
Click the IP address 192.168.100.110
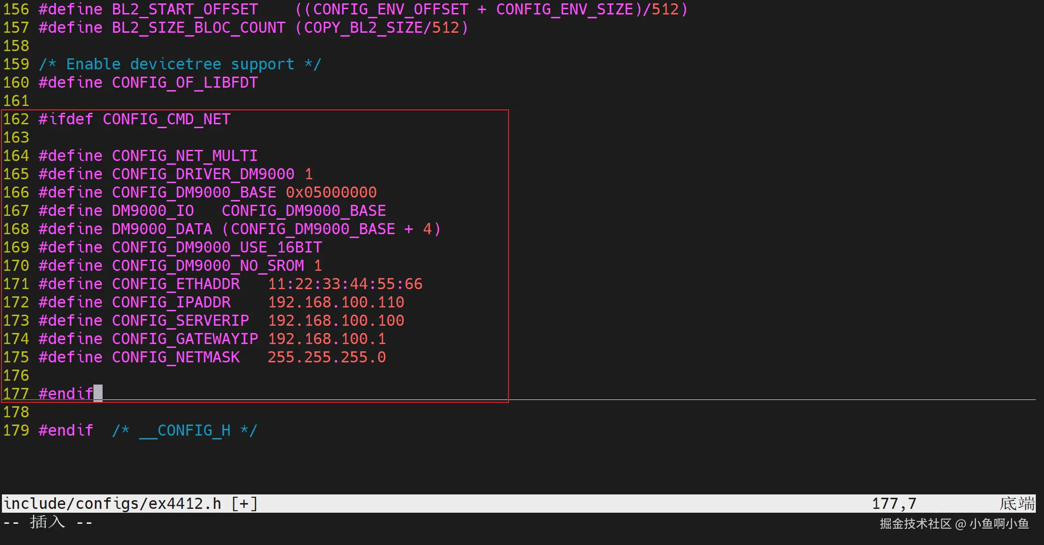click(336, 302)
